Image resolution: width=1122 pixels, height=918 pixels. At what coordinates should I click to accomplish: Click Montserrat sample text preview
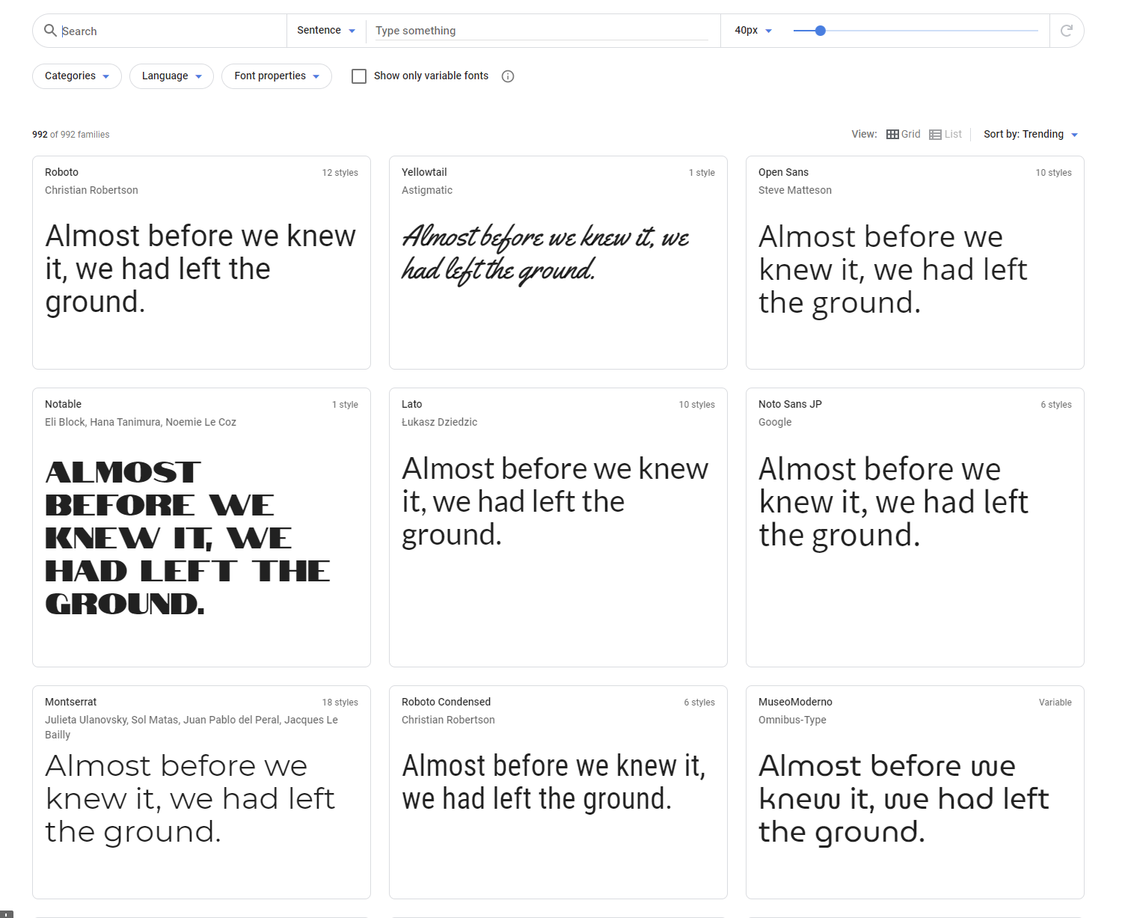point(190,799)
